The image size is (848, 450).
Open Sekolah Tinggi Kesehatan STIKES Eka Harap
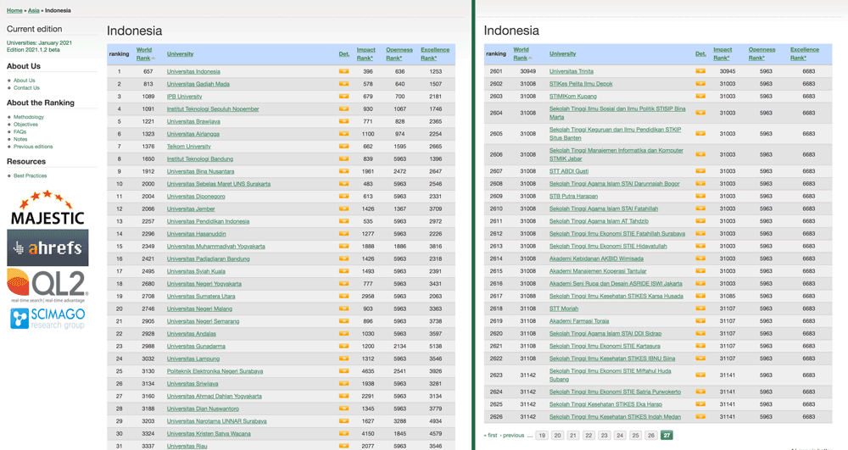coord(605,404)
